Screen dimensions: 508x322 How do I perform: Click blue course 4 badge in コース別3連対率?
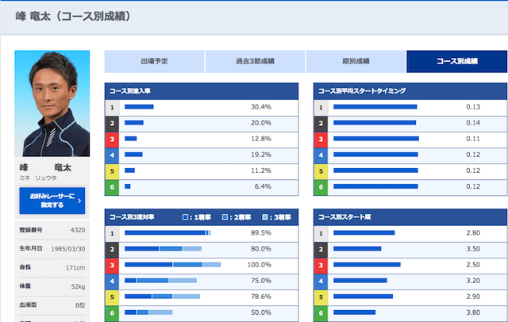pos(112,281)
